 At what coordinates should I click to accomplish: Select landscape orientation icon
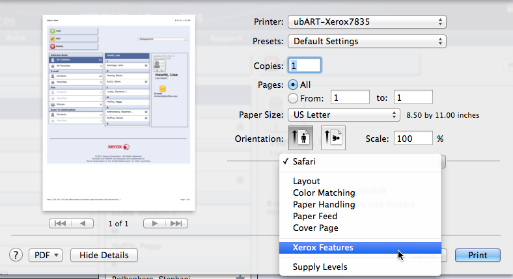click(x=333, y=139)
